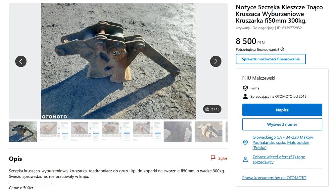331x190 pixels.
Task: Select the first gallery thumbnail
Action: (23, 132)
